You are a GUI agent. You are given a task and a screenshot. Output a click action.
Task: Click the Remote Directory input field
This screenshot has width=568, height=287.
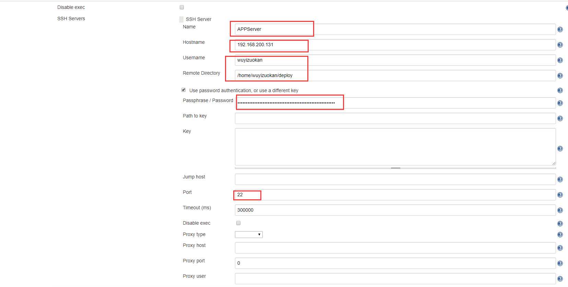pyautogui.click(x=395, y=76)
